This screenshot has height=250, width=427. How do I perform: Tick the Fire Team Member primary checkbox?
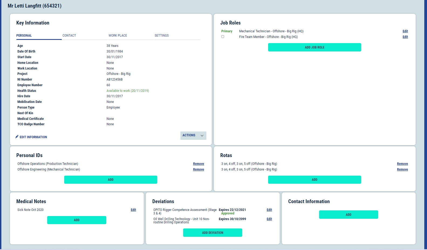[x=223, y=37]
